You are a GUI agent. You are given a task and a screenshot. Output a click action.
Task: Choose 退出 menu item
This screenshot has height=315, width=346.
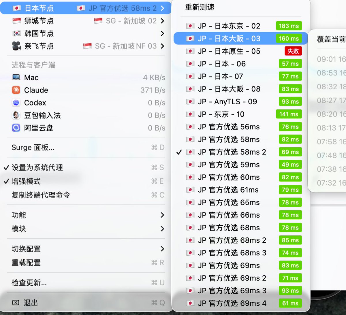(85, 303)
